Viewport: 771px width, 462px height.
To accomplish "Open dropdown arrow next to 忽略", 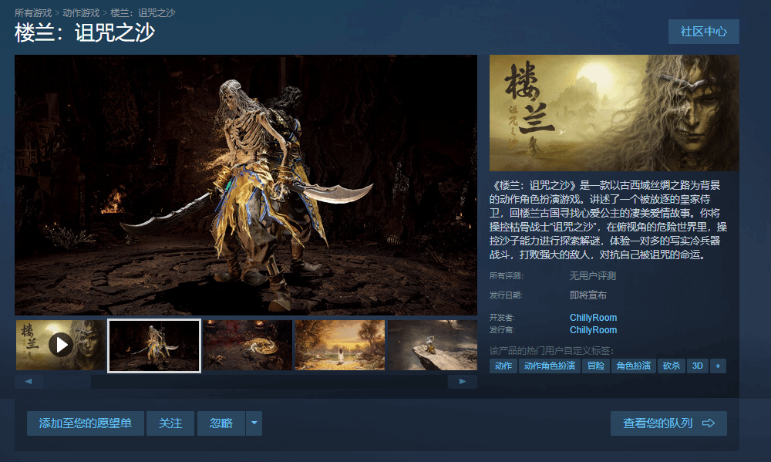I will pos(254,423).
